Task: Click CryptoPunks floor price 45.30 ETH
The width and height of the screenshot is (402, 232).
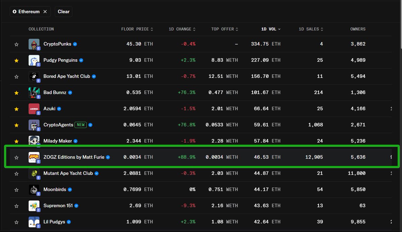Action: pos(140,44)
